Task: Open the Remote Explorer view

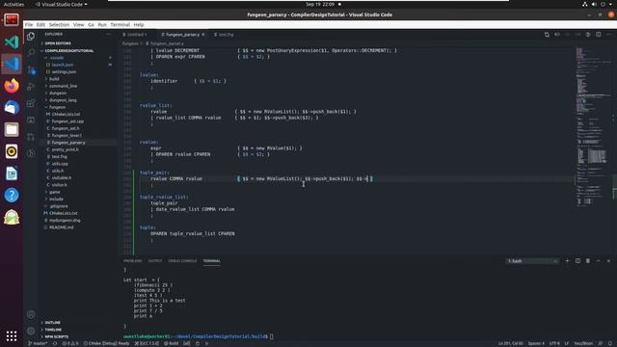Action: (31, 120)
